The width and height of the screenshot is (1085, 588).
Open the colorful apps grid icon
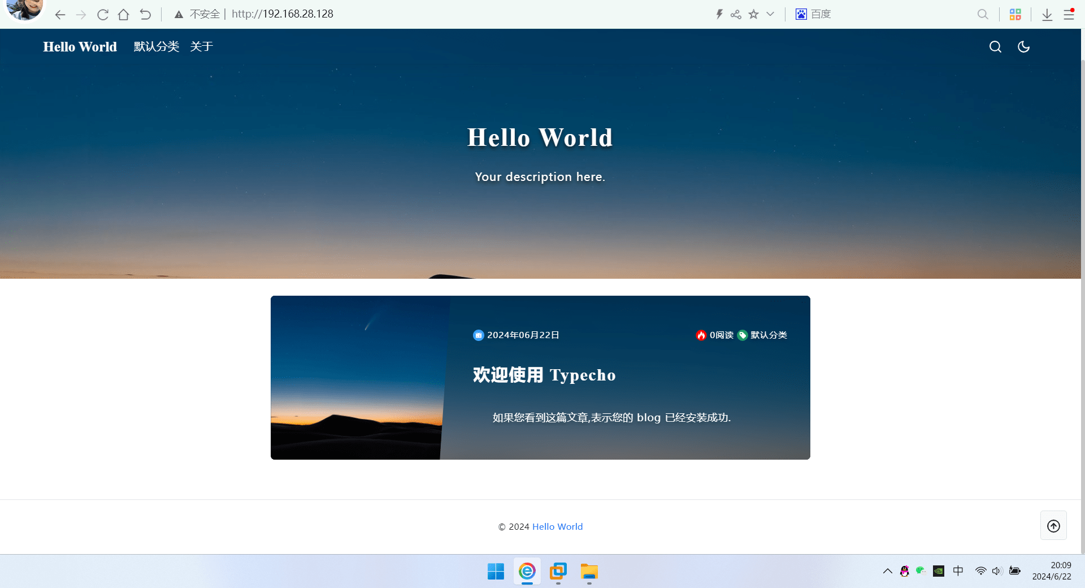1015,14
